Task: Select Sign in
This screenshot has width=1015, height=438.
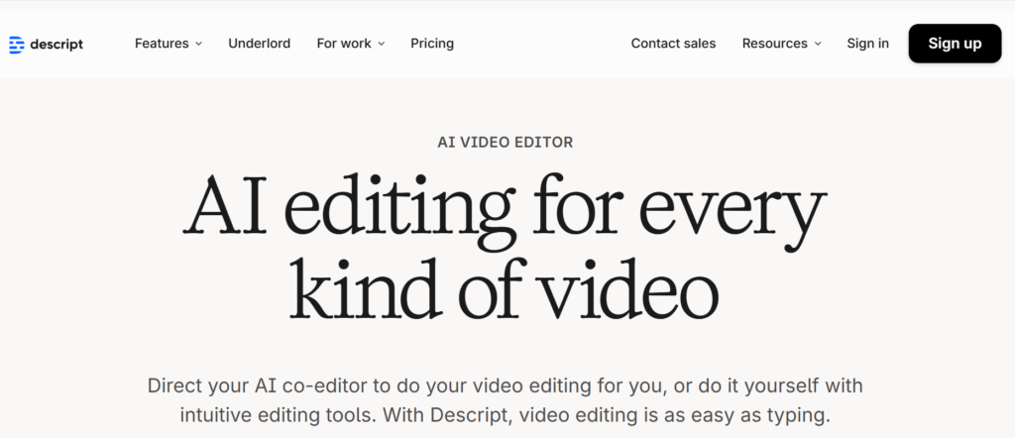Action: point(867,44)
